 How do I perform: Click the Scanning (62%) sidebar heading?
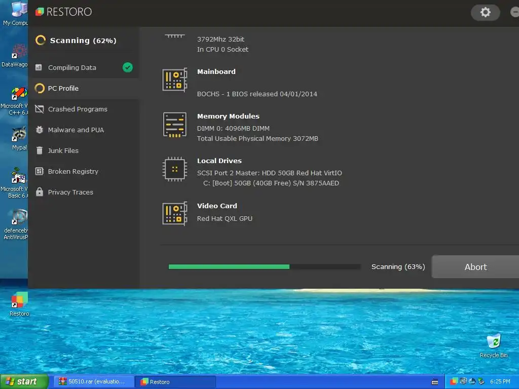click(83, 41)
